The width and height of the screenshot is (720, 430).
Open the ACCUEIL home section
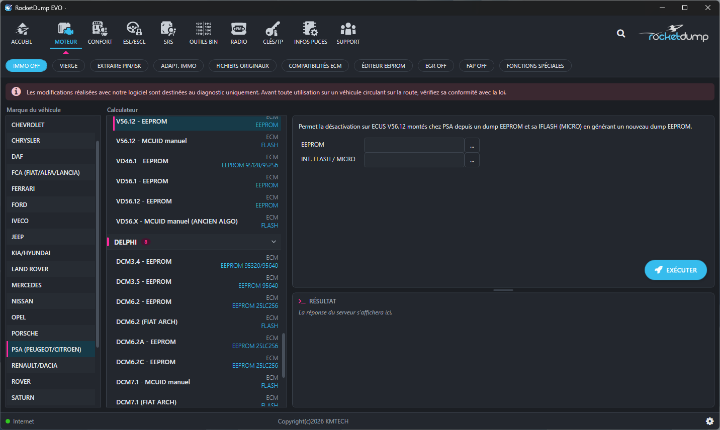tap(22, 33)
